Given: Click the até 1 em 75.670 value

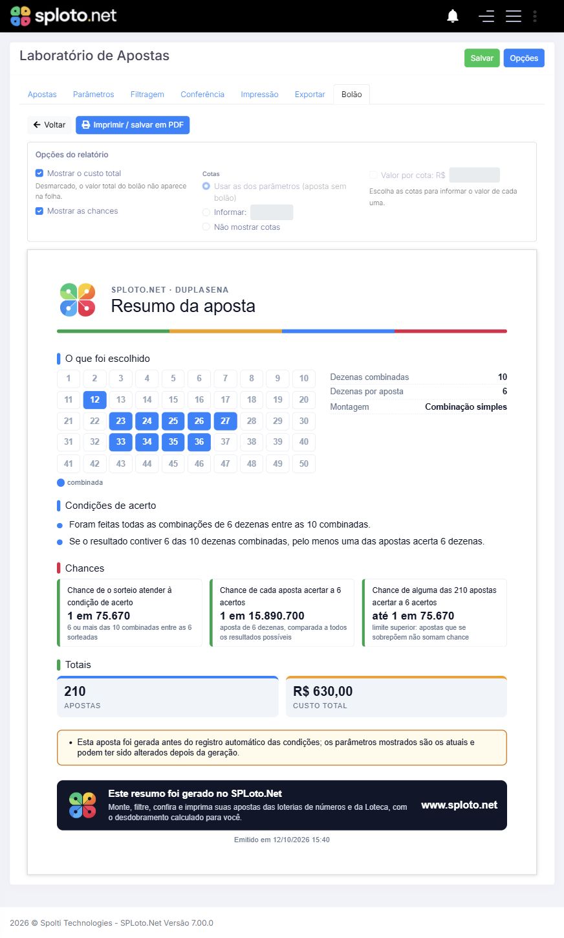Looking at the screenshot, I should coord(413,616).
